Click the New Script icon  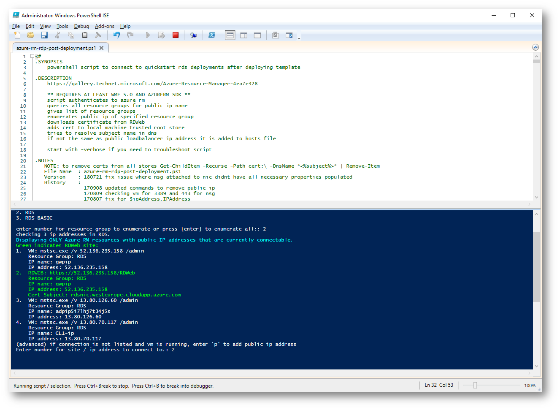17,35
